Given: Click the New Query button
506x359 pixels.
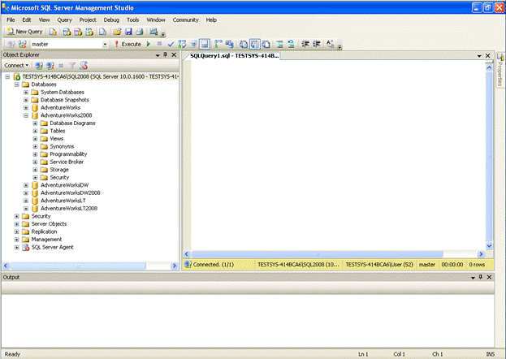Looking at the screenshot, I should 24,32.
